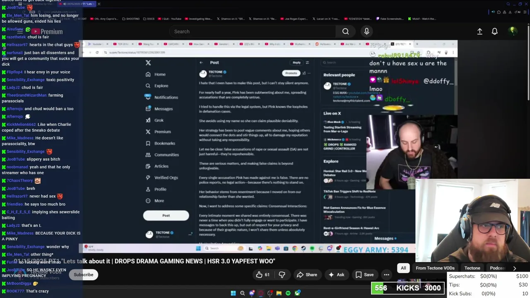Open a new browser tab plus icon
530x298 pixels.
tap(99, 4)
